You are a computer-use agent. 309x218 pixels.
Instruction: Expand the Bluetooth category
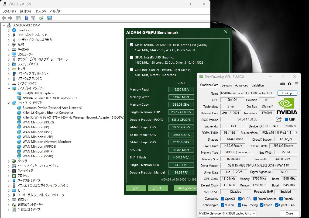(x=9, y=30)
